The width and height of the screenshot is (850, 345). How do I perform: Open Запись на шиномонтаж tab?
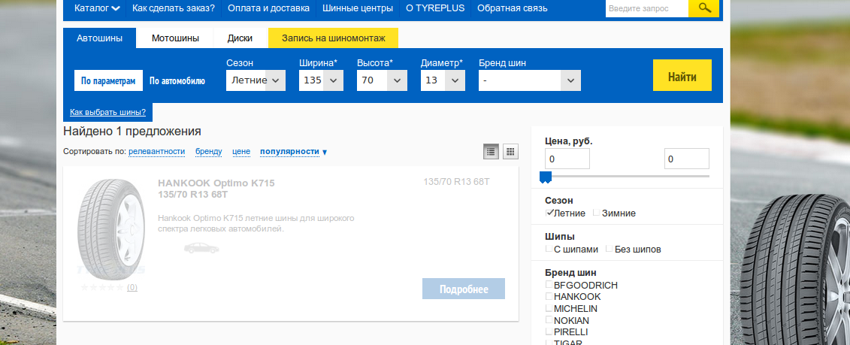click(x=334, y=38)
